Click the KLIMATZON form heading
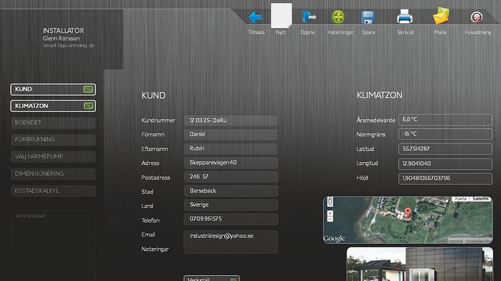The width and height of the screenshot is (501, 281). 379,95
